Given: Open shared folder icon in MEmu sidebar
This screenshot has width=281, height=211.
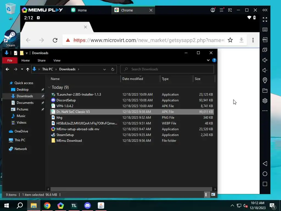Looking at the screenshot, I should coord(265,90).
